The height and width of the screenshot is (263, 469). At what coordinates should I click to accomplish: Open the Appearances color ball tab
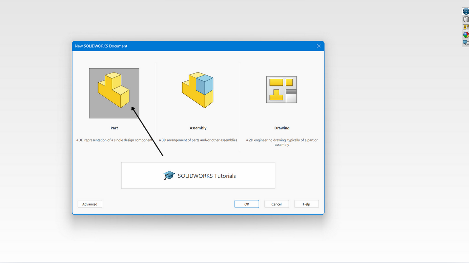[466, 35]
